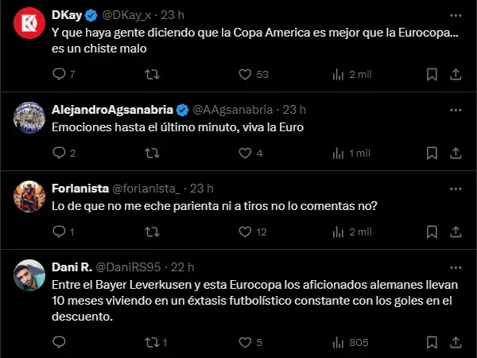Image resolution: width=477 pixels, height=358 pixels.
Task: Bookmark DKay's tweet
Action: pyautogui.click(x=432, y=75)
